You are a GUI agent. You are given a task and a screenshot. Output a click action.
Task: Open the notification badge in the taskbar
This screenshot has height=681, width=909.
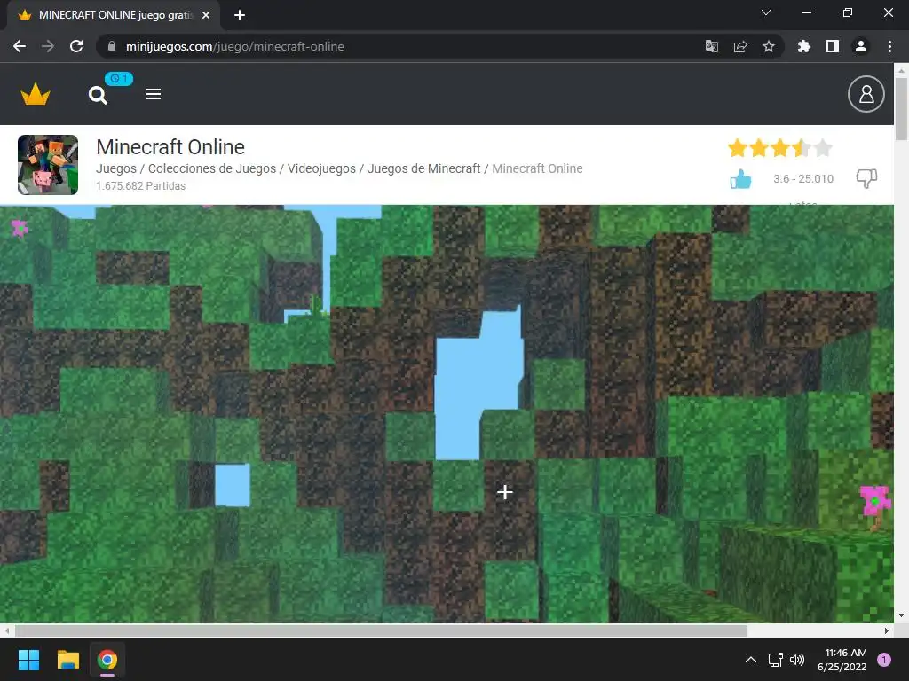coord(884,659)
